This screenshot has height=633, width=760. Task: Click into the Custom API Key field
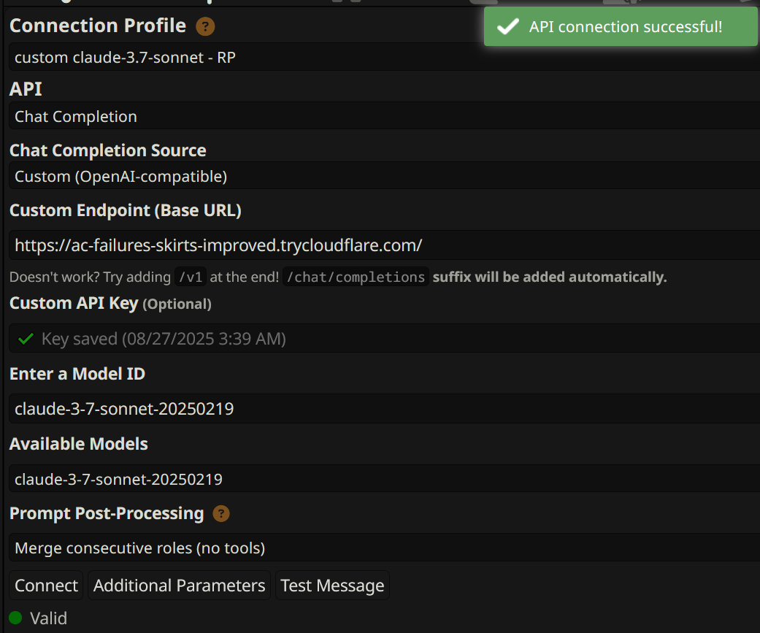[x=383, y=339]
